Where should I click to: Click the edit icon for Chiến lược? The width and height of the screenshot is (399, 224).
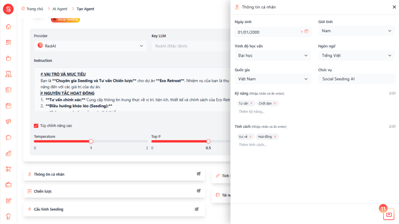coord(199,191)
